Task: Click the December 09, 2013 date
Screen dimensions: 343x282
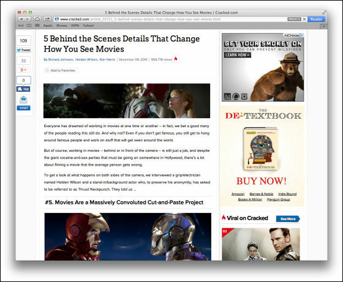Action: tap(133, 59)
